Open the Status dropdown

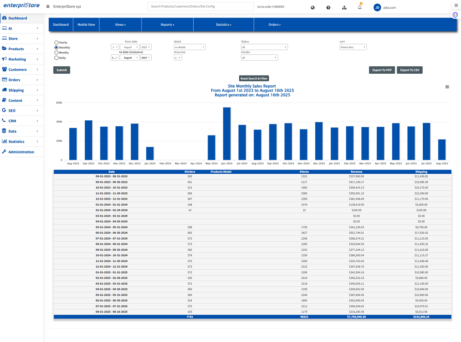coord(264,47)
